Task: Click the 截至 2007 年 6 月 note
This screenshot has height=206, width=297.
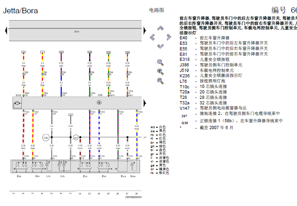Action: pyautogui.click(x=217, y=128)
